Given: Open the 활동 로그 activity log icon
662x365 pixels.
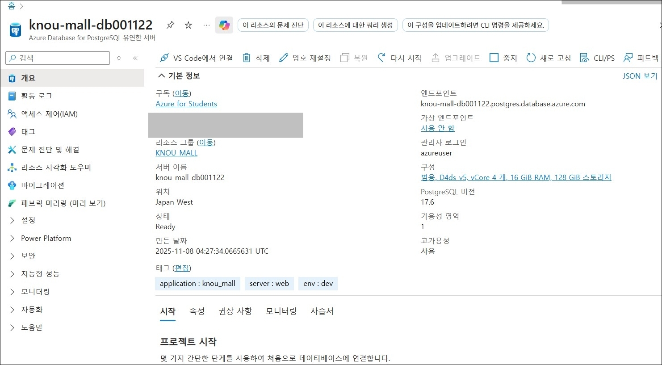Looking at the screenshot, I should tap(12, 96).
